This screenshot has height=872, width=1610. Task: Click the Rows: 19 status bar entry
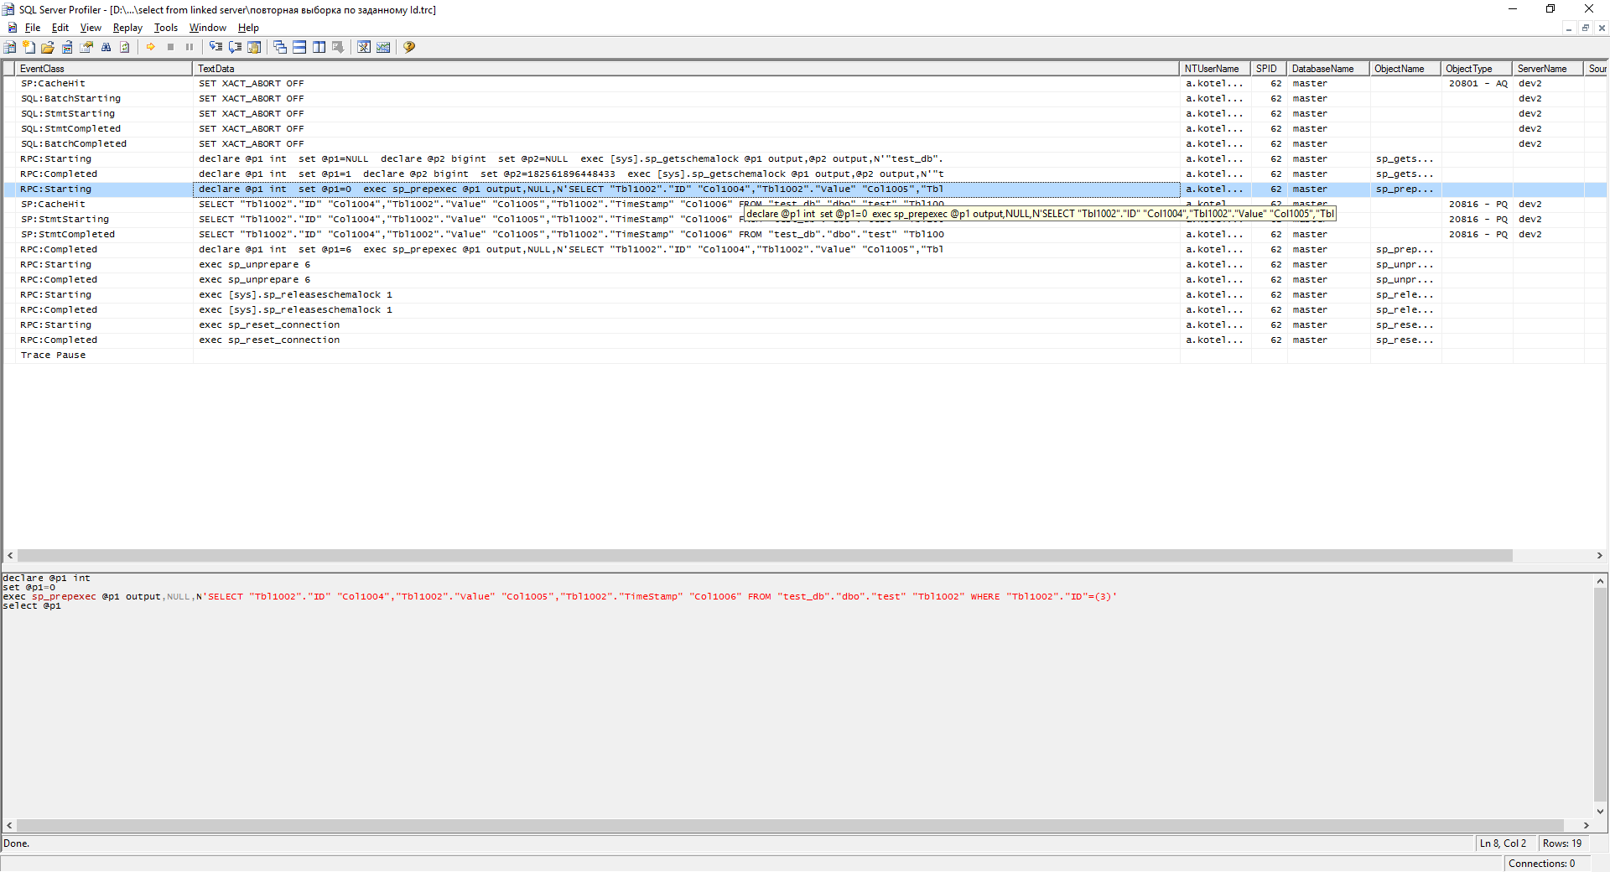pyautogui.click(x=1561, y=843)
